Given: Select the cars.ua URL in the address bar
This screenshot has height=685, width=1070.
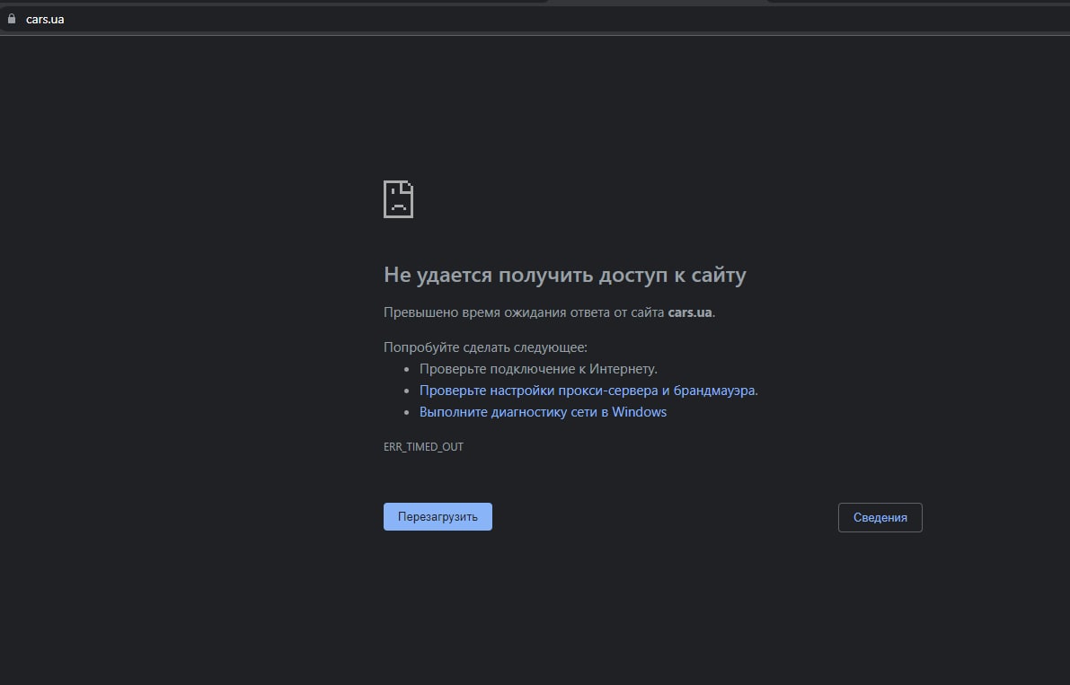Looking at the screenshot, I should 45,19.
